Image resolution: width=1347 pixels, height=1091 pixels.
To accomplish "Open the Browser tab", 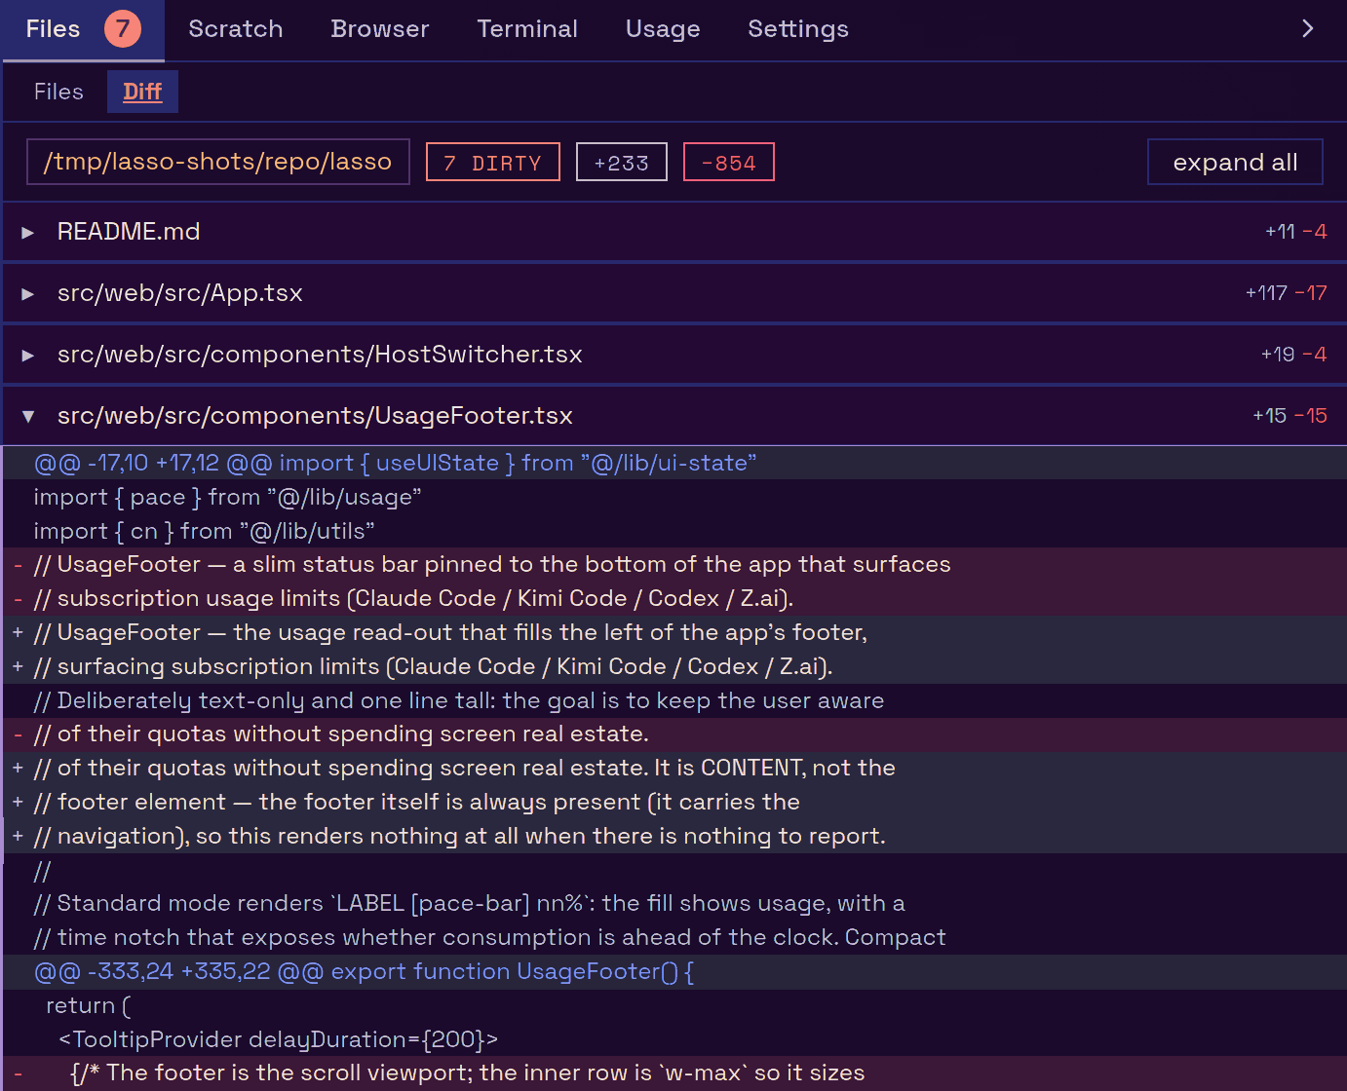I will click(x=380, y=29).
